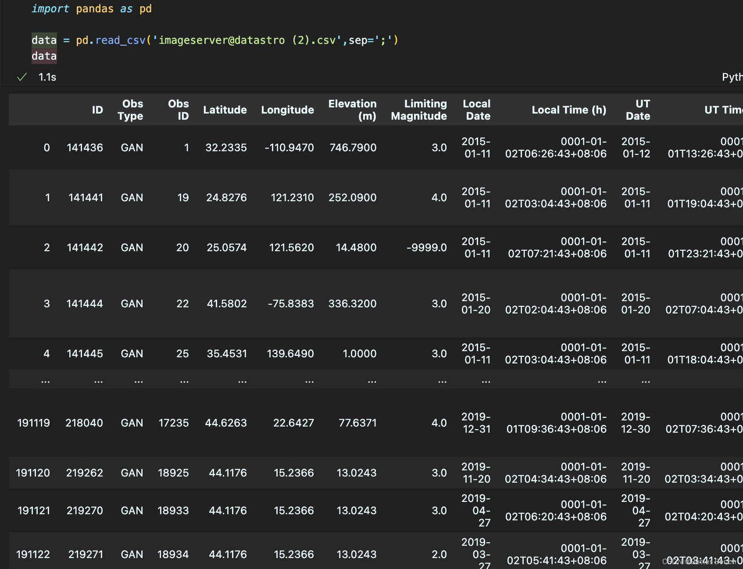The height and width of the screenshot is (569, 743).
Task: Click elevation value 77.6371
Action: pos(358,423)
